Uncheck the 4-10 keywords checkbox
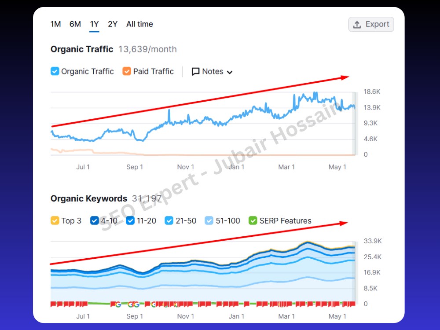This screenshot has width=440, height=330. 94,220
